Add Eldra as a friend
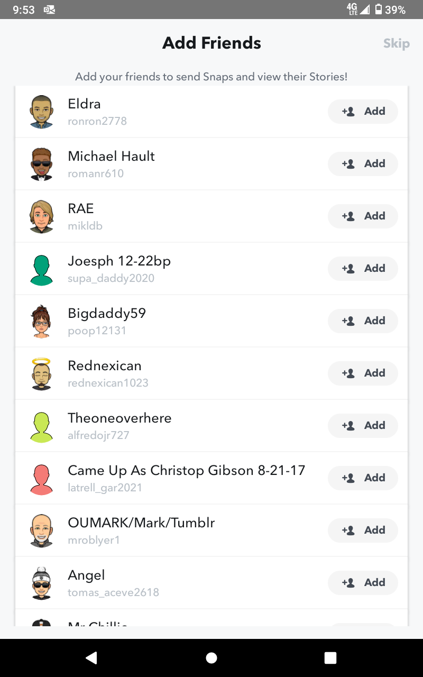The height and width of the screenshot is (677, 423). click(x=363, y=112)
